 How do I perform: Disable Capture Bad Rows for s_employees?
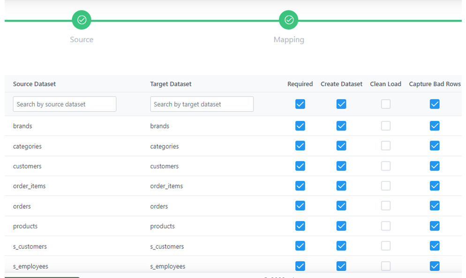pos(435,266)
